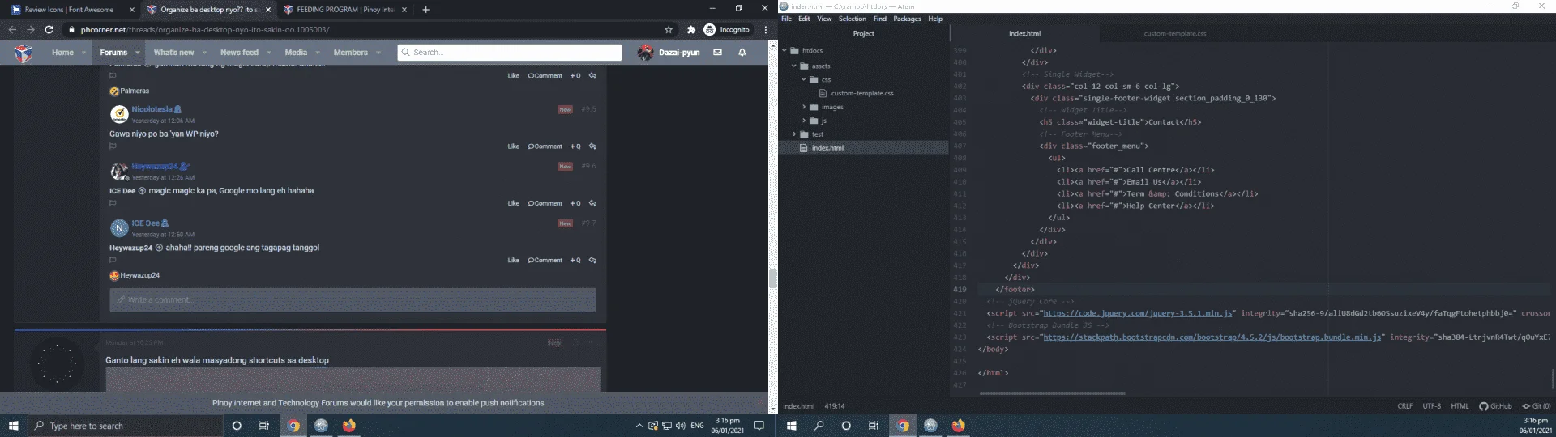Collapse the assets folder in Atom tree
This screenshot has width=1556, height=437.
pyautogui.click(x=794, y=66)
